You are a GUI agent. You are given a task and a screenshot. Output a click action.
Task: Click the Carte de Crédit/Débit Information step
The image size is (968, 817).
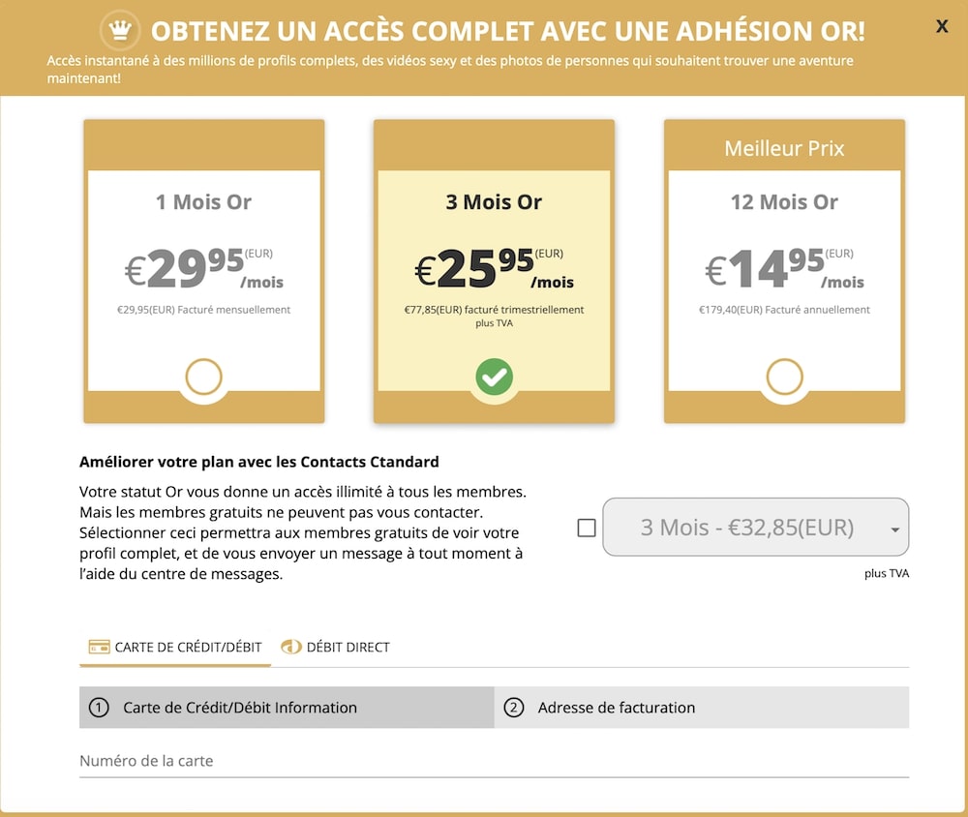pyautogui.click(x=239, y=708)
